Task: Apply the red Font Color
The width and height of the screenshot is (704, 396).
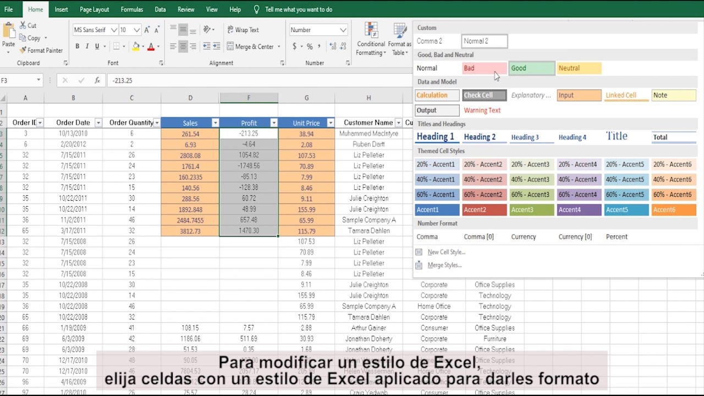Action: 151,47
